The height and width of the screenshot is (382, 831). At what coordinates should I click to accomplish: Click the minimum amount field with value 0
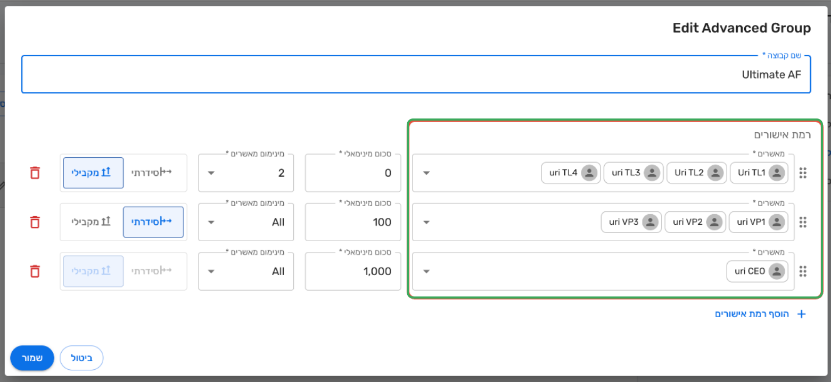pos(353,173)
